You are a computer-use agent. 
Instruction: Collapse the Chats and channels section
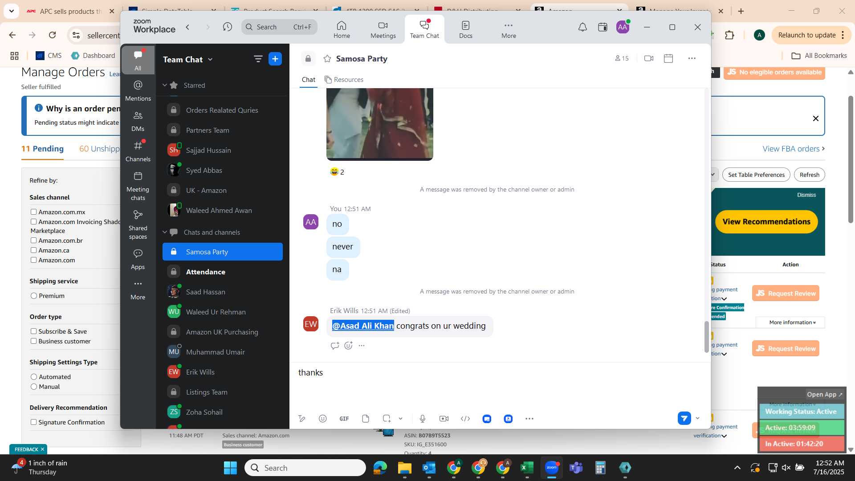tap(164, 232)
